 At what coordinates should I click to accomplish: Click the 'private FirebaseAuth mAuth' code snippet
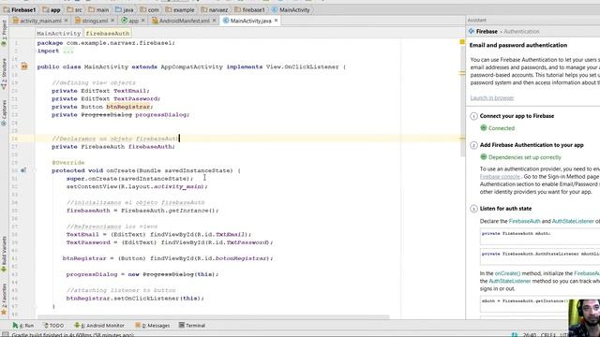[540, 236]
